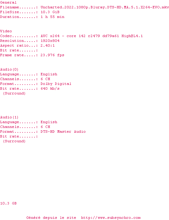This screenshot has height=220, width=169.
Task: Click the Généré depuis le site text
Action: coord(51,218)
